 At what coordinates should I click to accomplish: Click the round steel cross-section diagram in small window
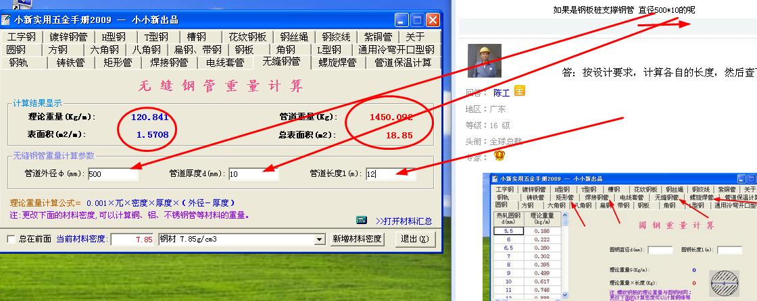pyautogui.click(x=724, y=283)
